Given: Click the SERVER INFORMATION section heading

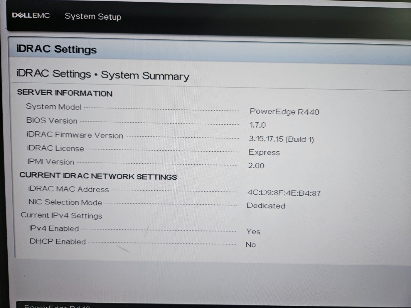Looking at the screenshot, I should tap(65, 93).
